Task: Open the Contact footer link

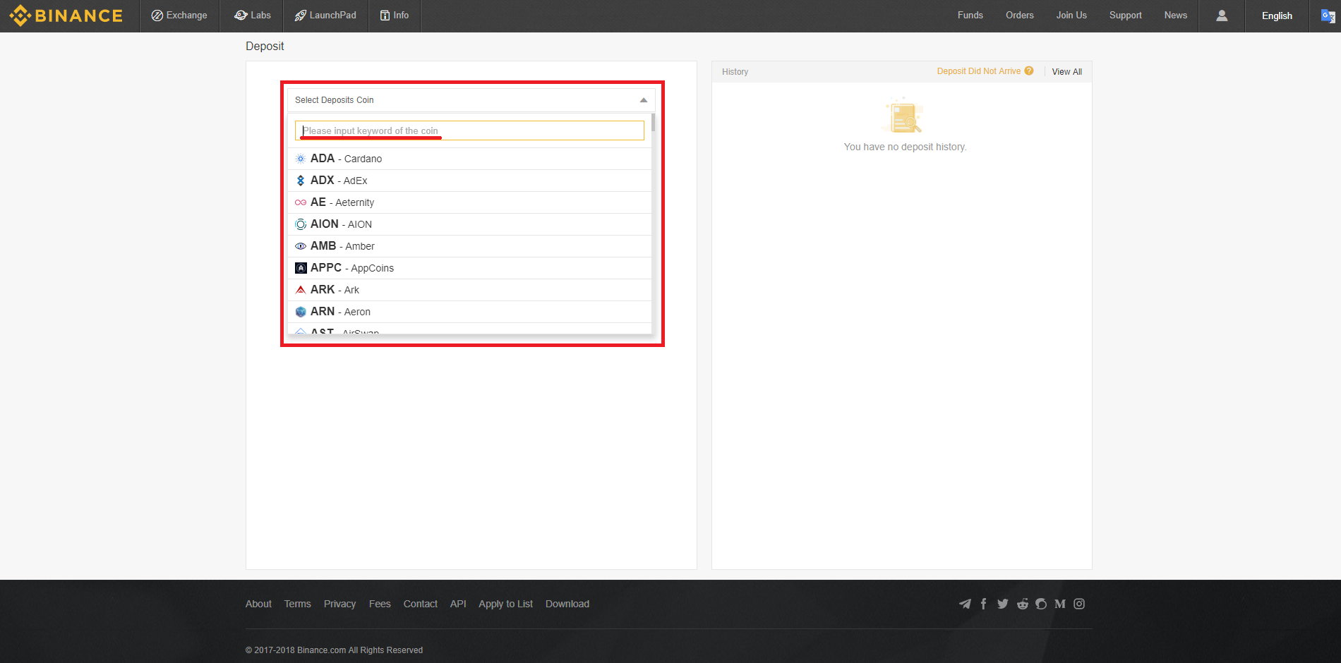Action: 420,604
